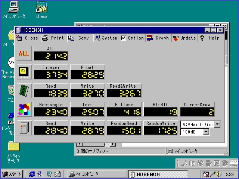Toggle the IME KANA lock indicator
This screenshot has width=239, height=179.
(233, 163)
